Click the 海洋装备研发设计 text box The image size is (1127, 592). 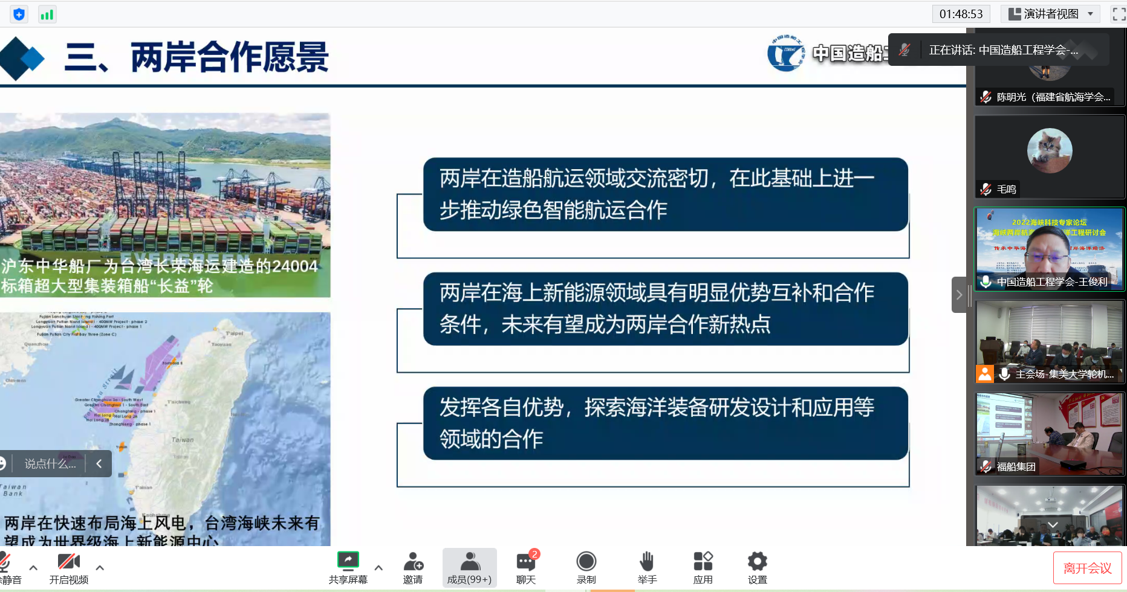(666, 423)
